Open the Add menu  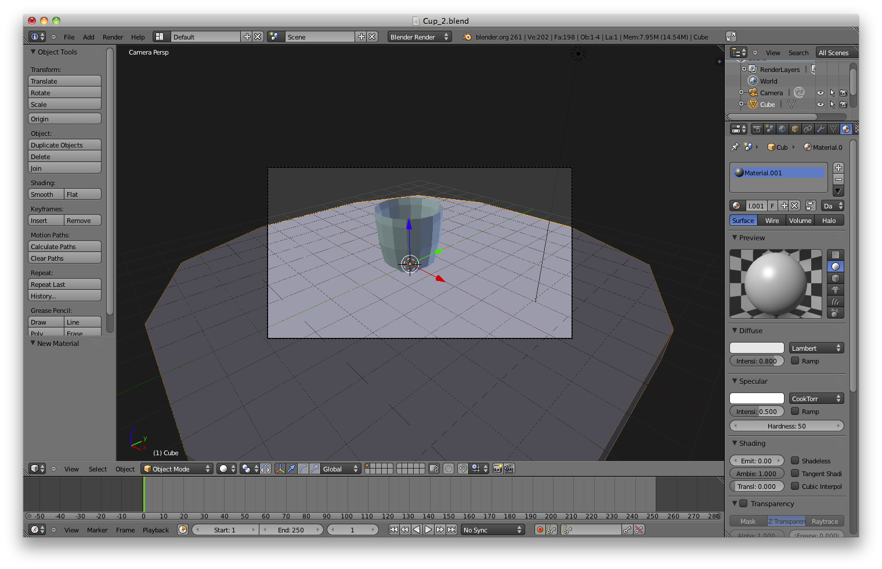click(x=88, y=37)
